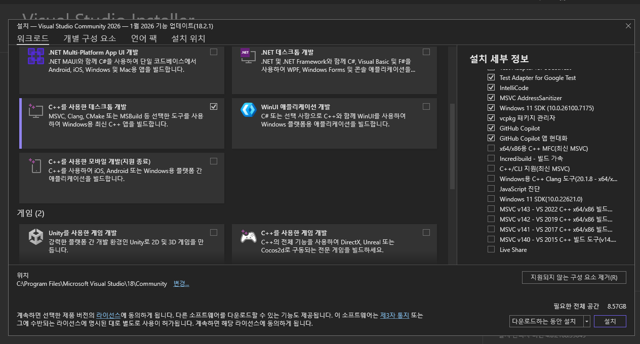Uncheck Windows 11 SDK (10.0.26100.7175)
Viewport: 640px width, 344px height.
[491, 108]
